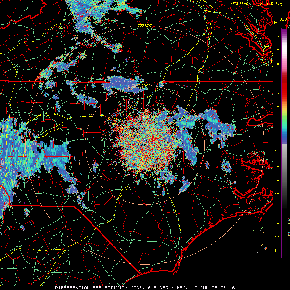Image resolution: width=290 pixels, height=290 pixels.
Task: Click the '50 NMI' range ring label
Action: pos(145,85)
